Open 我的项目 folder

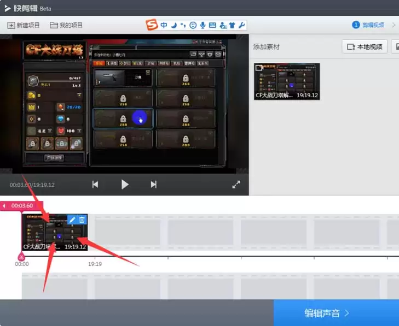click(66, 25)
